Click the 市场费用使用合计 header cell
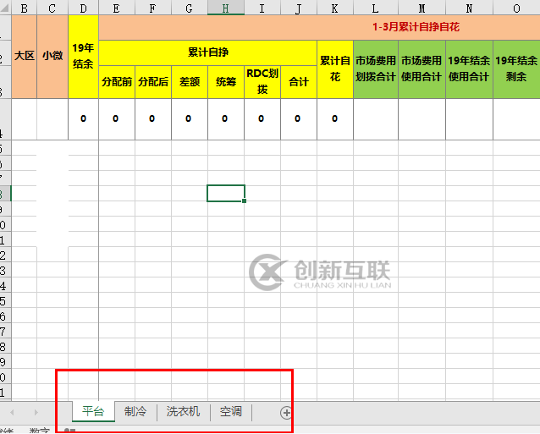Viewport: 540px width, 434px height. pos(422,69)
